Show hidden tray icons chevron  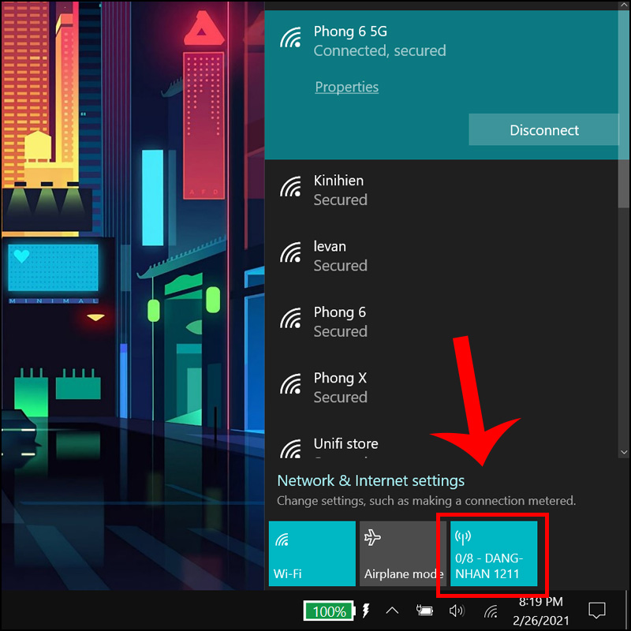pos(392,610)
